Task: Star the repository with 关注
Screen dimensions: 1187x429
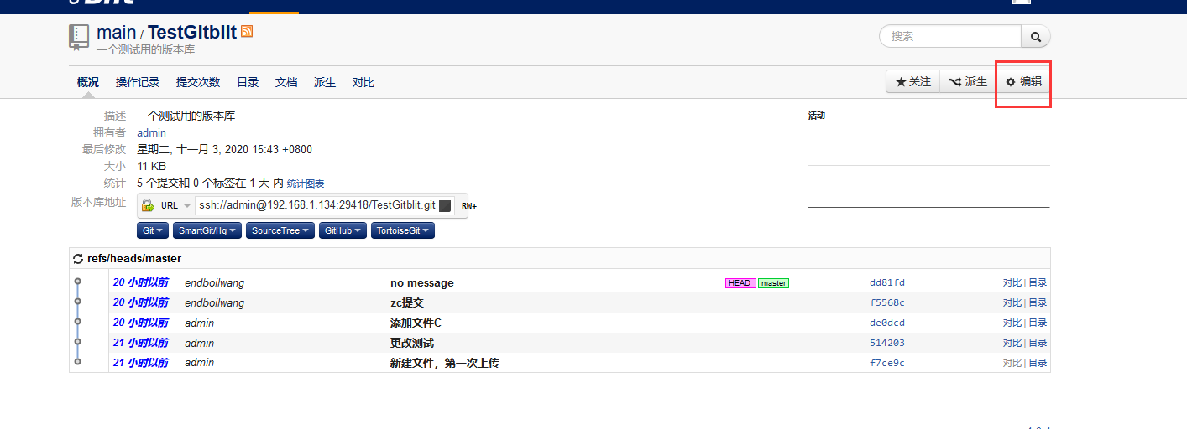Action: tap(913, 81)
